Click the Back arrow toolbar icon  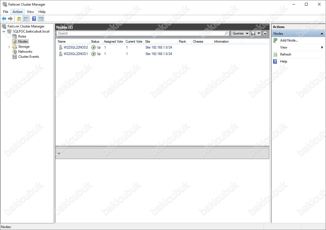(x=4, y=19)
